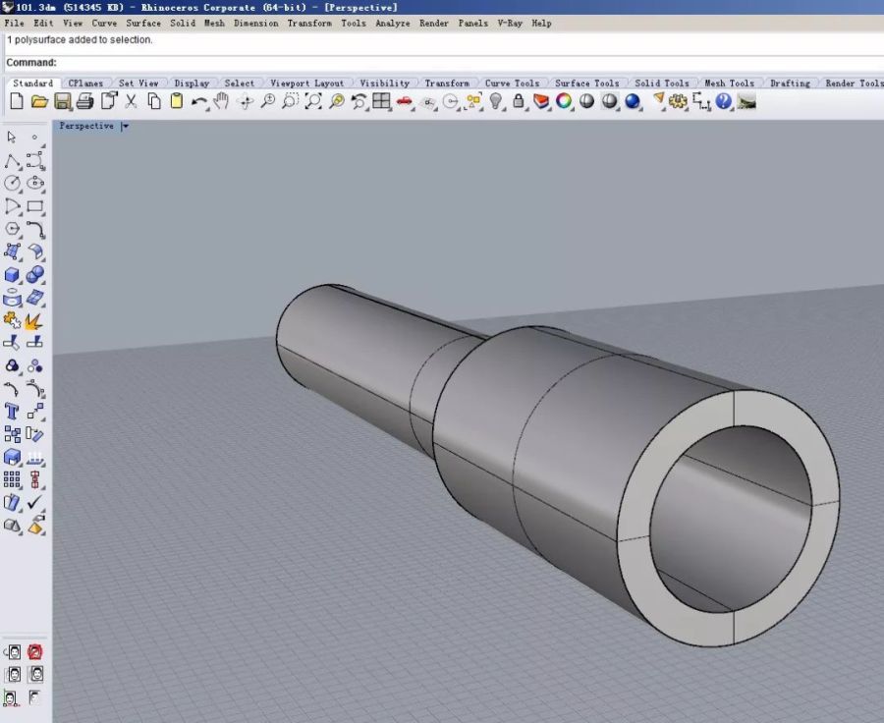The width and height of the screenshot is (884, 723).
Task: Click the Perspective viewport title label
Action: click(86, 126)
